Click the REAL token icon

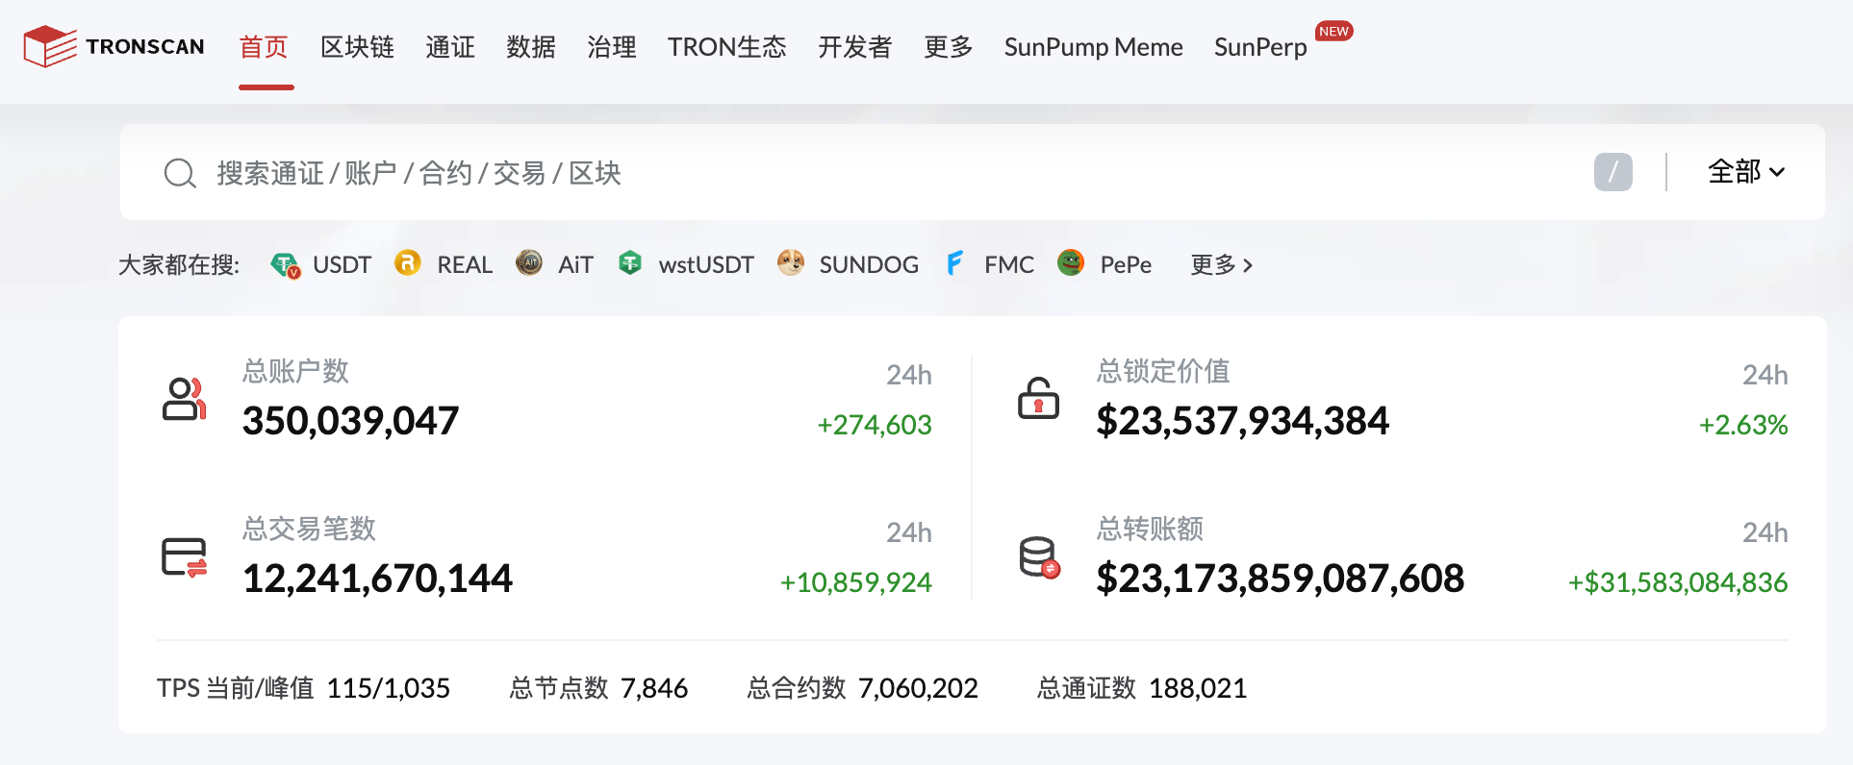pyautogui.click(x=408, y=263)
